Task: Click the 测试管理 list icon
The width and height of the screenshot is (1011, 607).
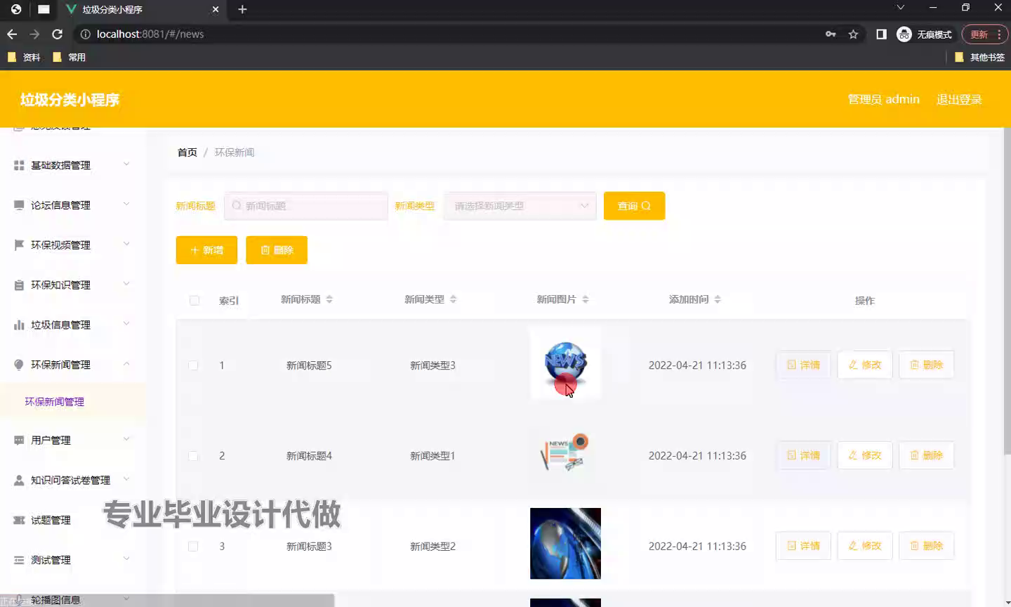Action: [x=19, y=561]
